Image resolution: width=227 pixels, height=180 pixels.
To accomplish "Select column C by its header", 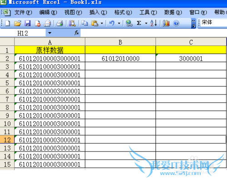I will pos(191,42).
